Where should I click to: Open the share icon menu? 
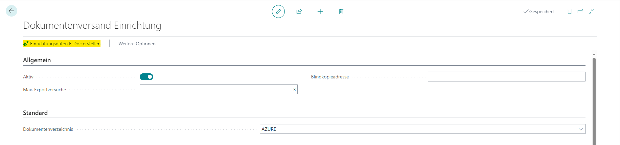[299, 11]
